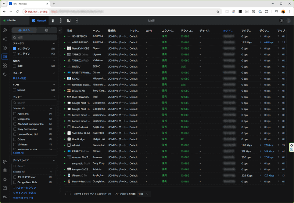The width and height of the screenshot is (294, 203).
Task: Open the Hue Bridge client row
Action: 174,139
